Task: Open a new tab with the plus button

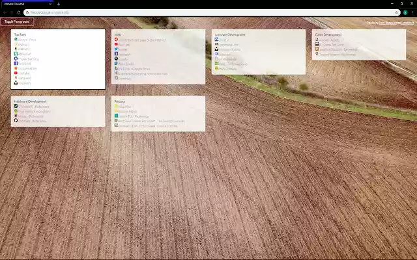Action: 59,4
